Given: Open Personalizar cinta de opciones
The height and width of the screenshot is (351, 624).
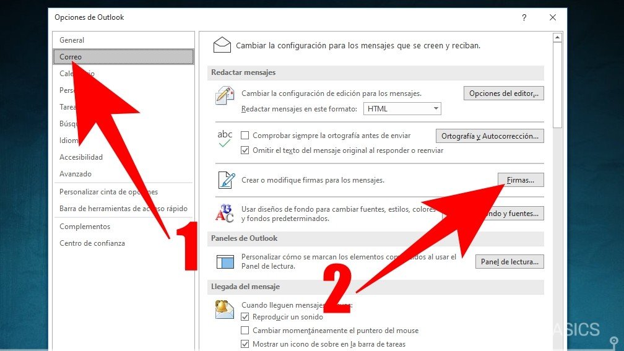Looking at the screenshot, I should 123,192.
